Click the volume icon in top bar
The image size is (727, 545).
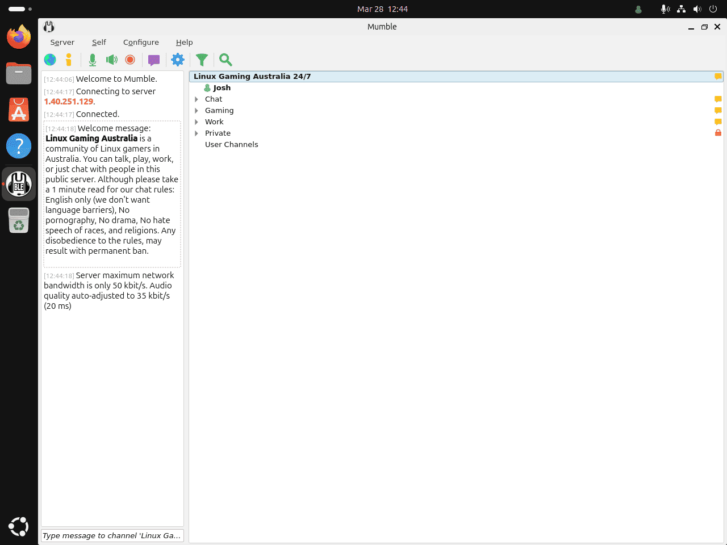tap(697, 9)
